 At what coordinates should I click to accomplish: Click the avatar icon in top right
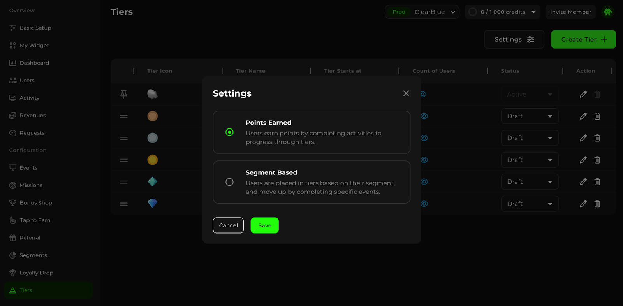click(607, 12)
